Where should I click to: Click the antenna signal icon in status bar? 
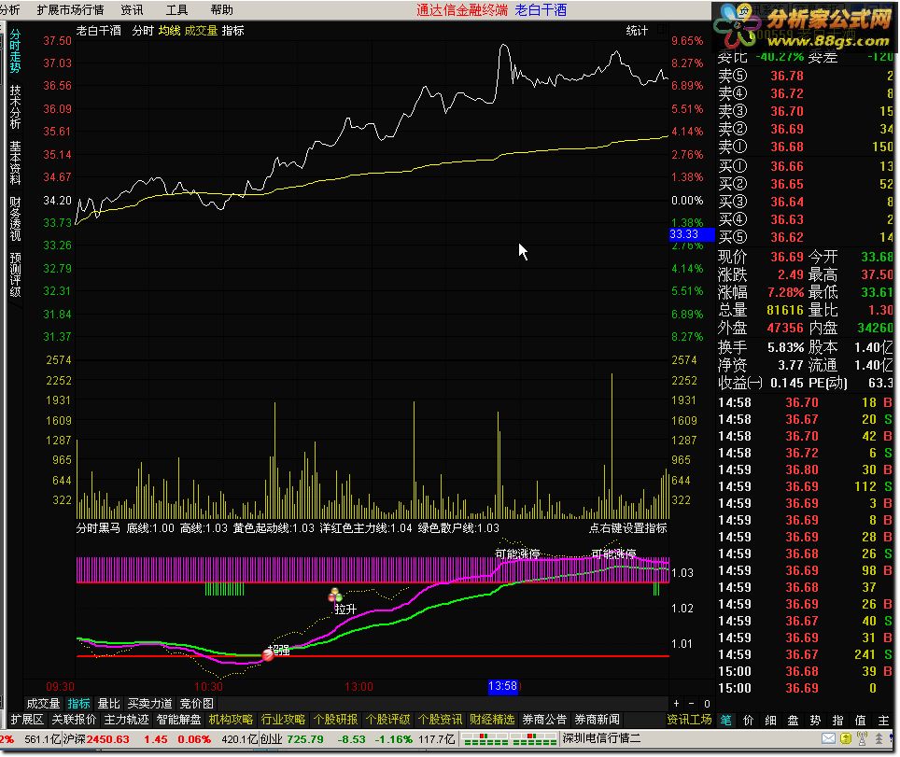click(x=862, y=738)
